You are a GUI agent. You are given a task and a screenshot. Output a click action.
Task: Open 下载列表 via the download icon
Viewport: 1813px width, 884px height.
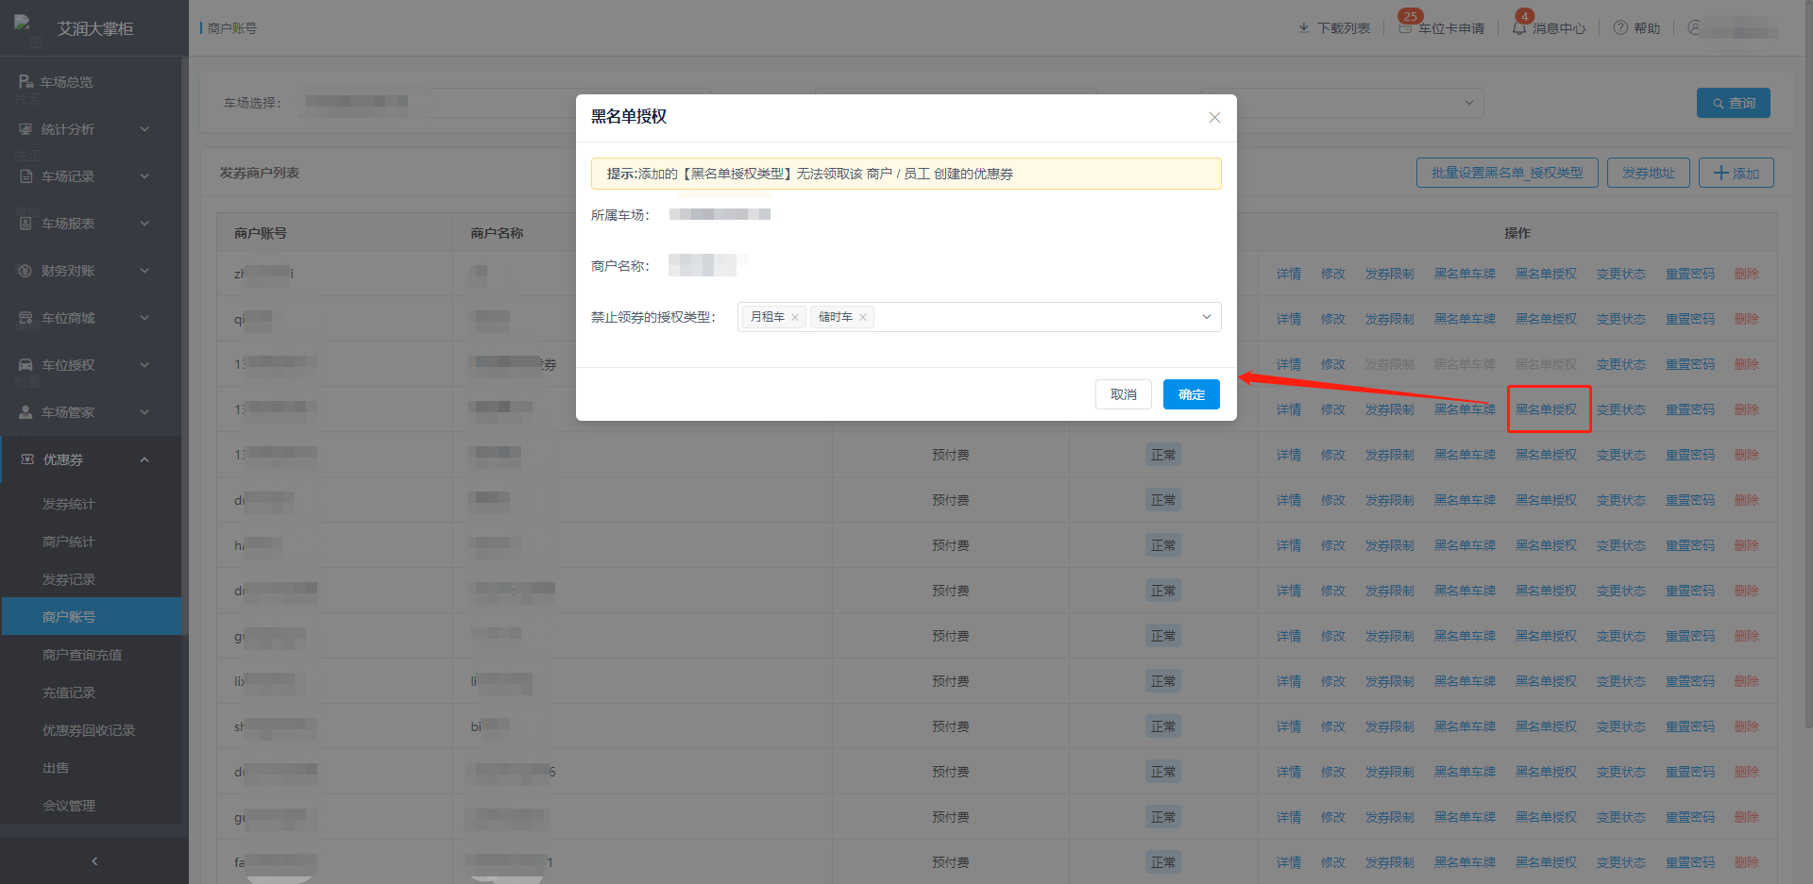click(1303, 28)
